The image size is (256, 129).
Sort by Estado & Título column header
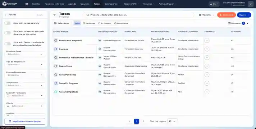tap(61, 32)
